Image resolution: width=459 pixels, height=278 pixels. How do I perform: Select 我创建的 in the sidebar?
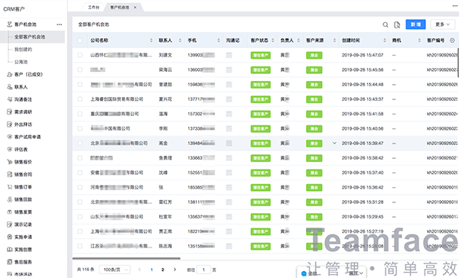click(x=23, y=50)
